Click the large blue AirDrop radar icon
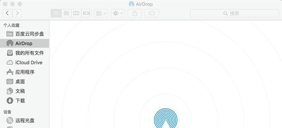The height and width of the screenshot is (128, 282). (166, 118)
